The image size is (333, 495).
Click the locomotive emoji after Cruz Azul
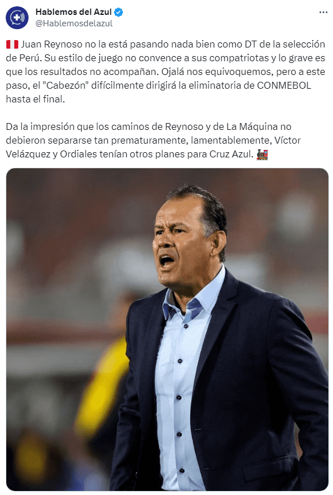point(262,154)
